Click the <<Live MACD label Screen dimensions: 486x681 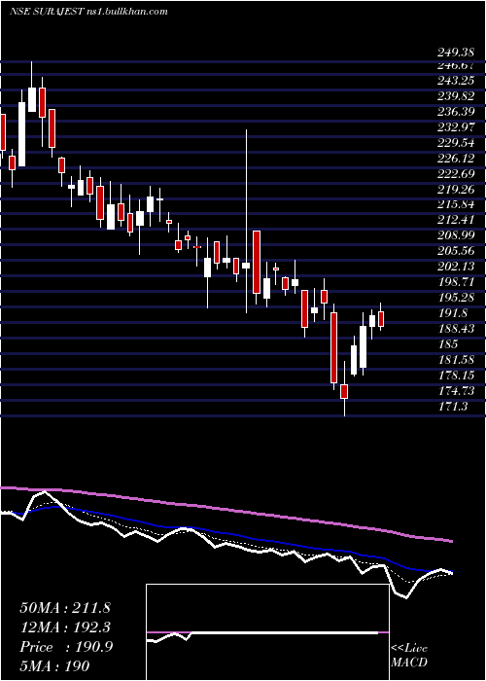coord(409,656)
